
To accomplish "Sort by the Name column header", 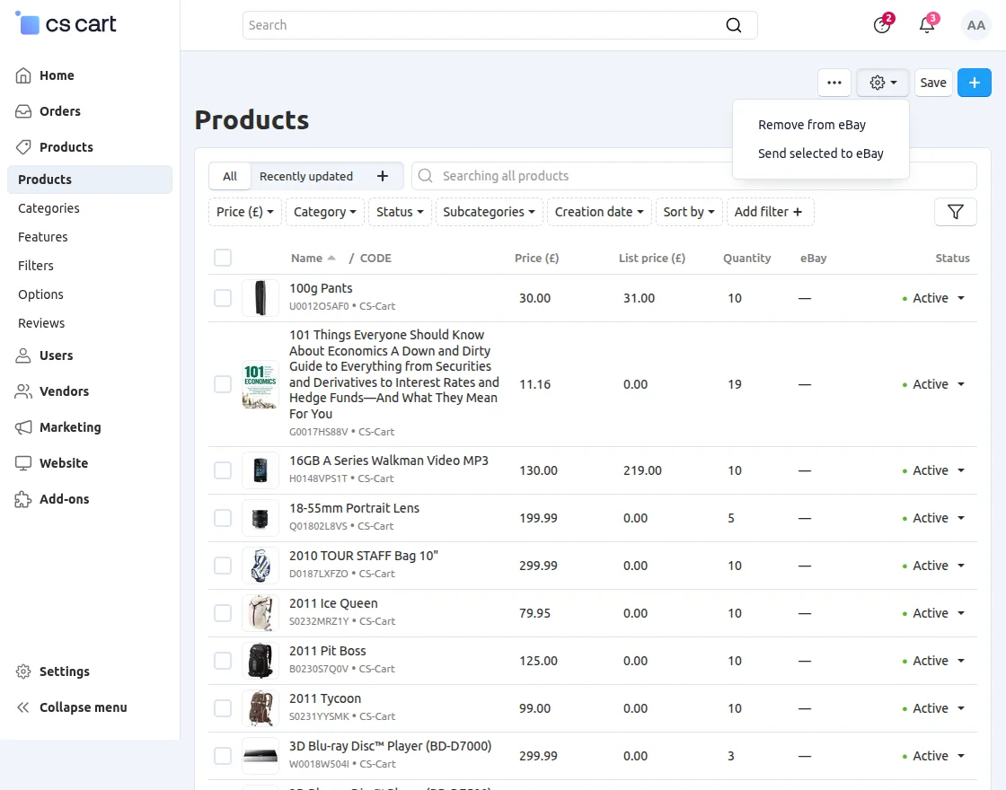I will (x=313, y=259).
